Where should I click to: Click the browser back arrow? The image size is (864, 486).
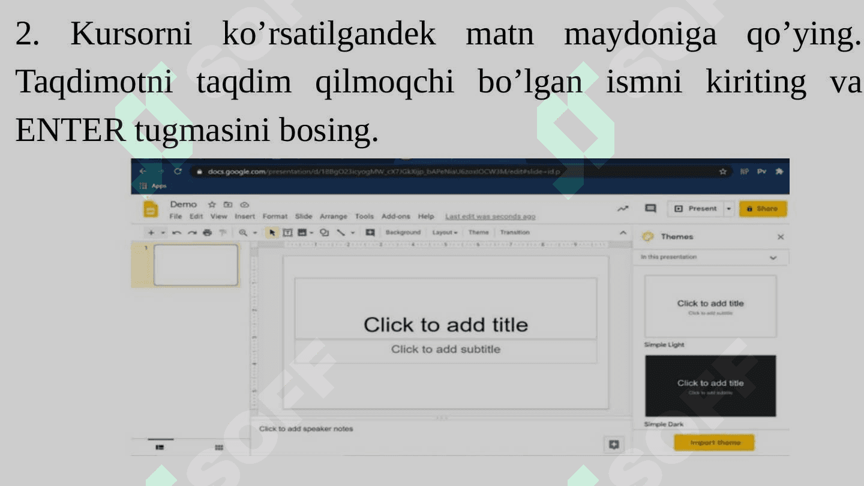(x=142, y=172)
